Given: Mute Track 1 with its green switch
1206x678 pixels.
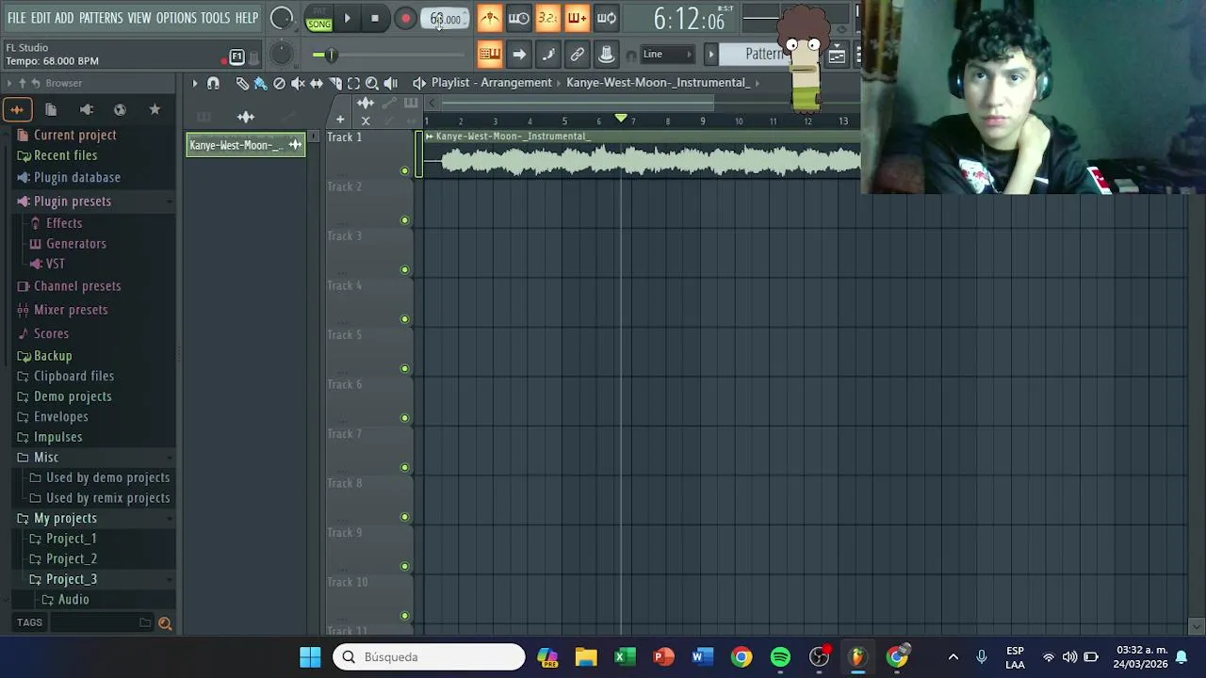Looking at the screenshot, I should coord(405,170).
